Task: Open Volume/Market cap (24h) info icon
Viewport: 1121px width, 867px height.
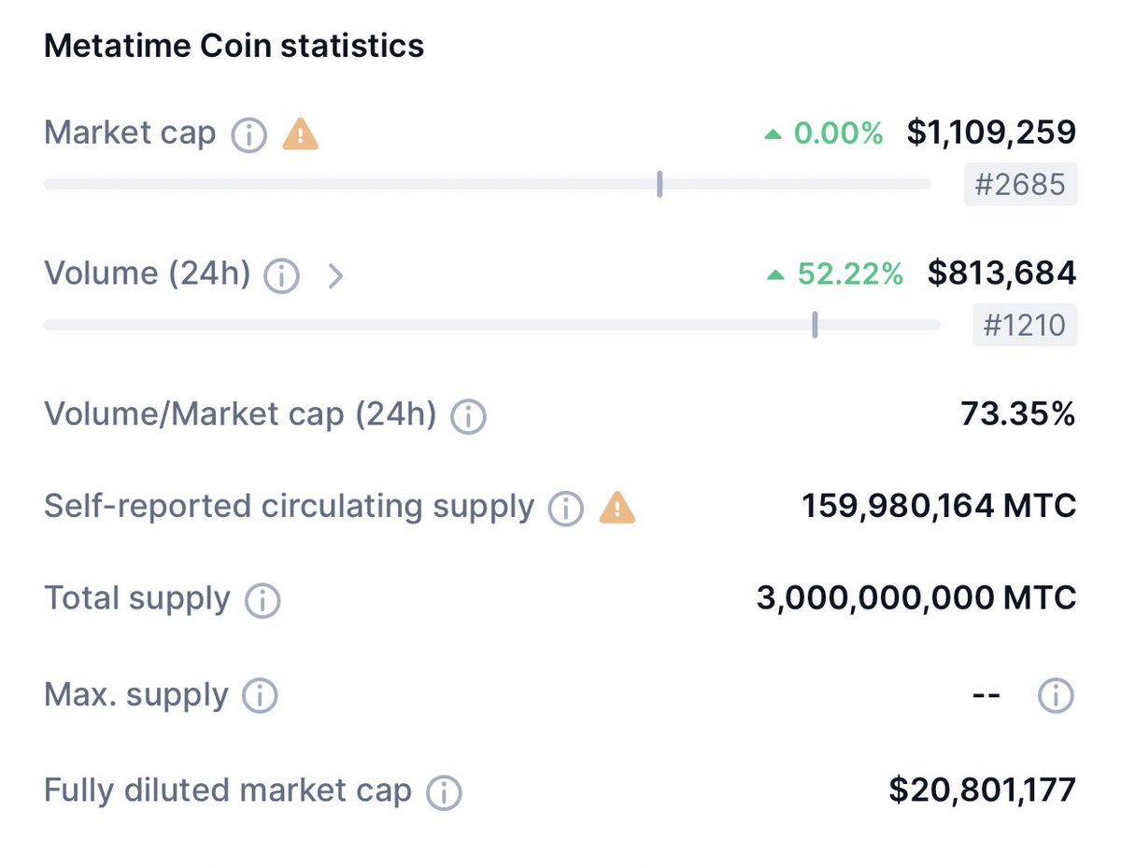Action: tap(468, 417)
